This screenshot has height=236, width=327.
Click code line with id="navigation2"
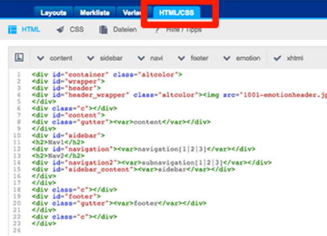[152, 162]
